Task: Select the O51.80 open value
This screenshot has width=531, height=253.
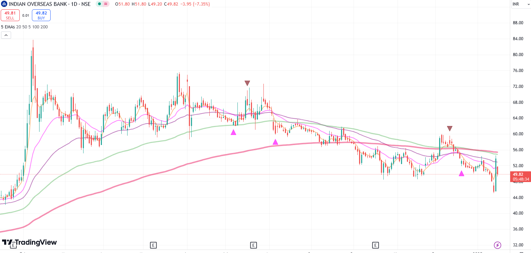Action: pyautogui.click(x=123, y=4)
